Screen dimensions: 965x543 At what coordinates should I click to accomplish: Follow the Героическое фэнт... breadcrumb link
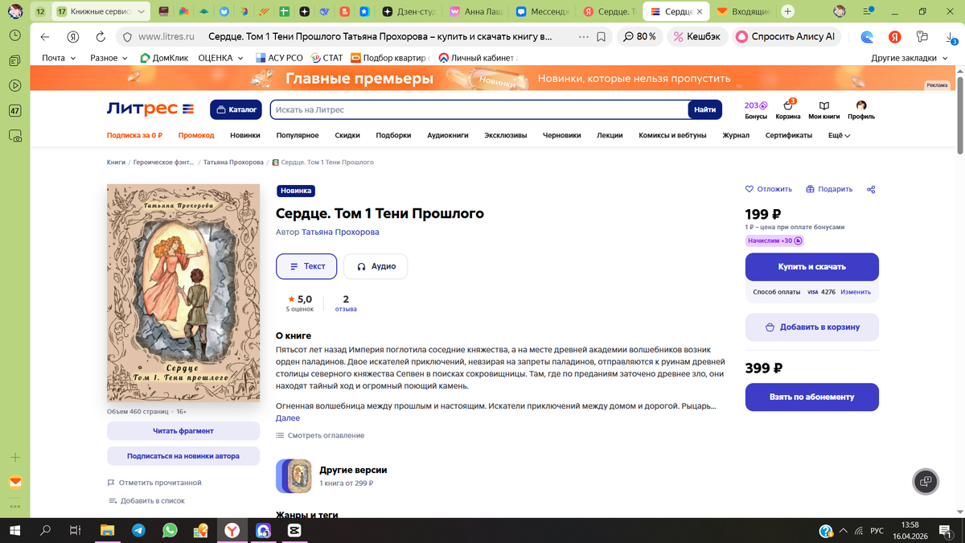point(163,162)
